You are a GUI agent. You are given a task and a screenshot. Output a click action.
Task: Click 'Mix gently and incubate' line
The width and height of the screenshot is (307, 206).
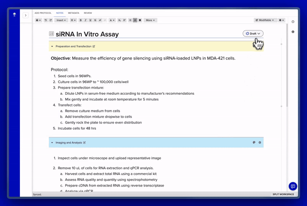(x=112, y=99)
